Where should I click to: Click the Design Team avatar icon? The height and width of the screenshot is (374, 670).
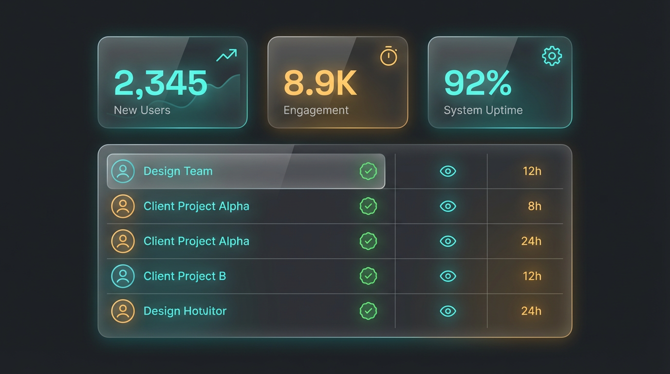[123, 171]
